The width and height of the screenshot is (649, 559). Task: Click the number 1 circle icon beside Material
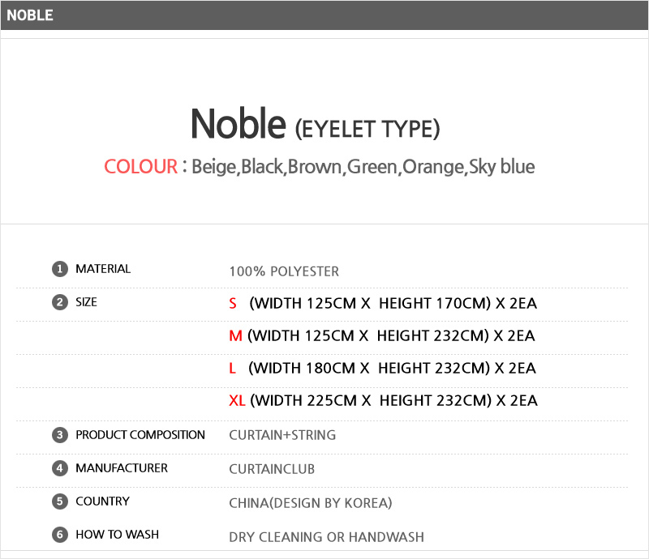point(59,270)
